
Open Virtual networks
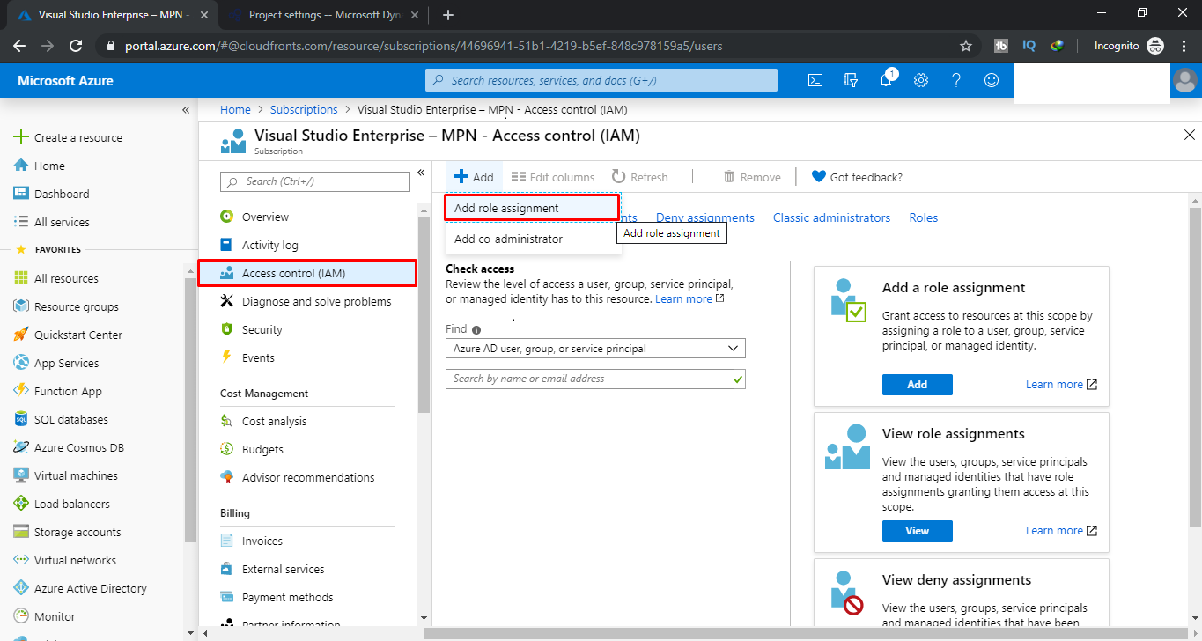tap(64, 560)
